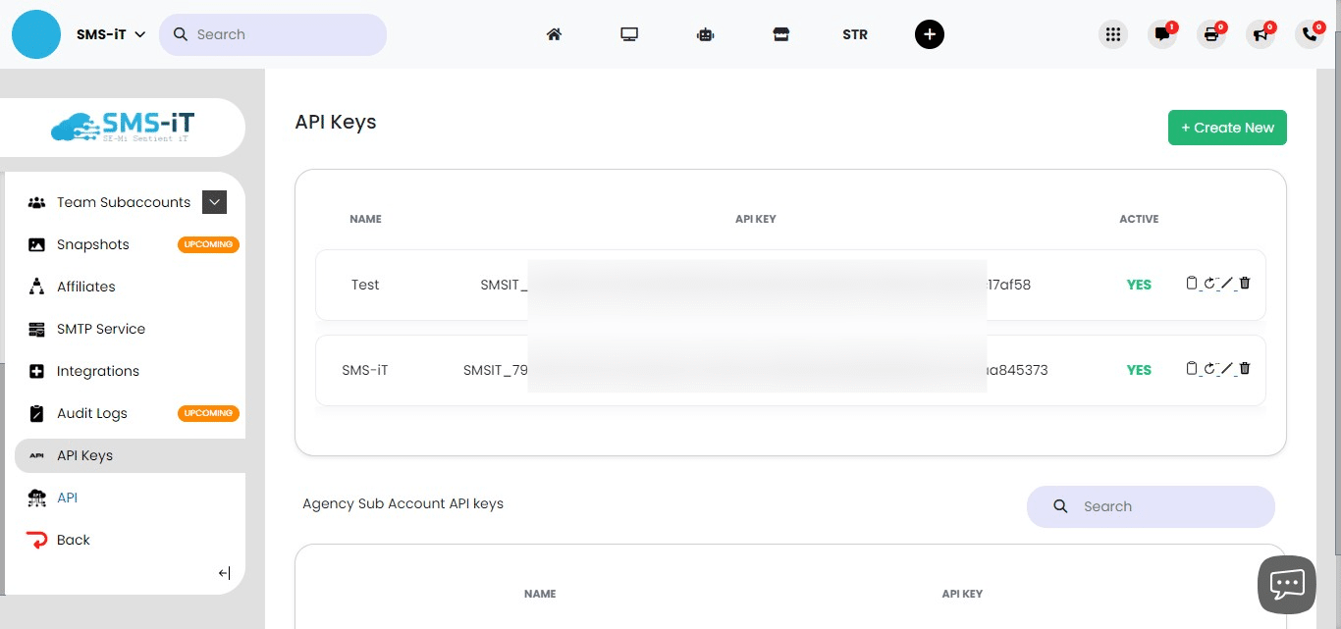Edit the Test API key entry

pyautogui.click(x=1227, y=284)
